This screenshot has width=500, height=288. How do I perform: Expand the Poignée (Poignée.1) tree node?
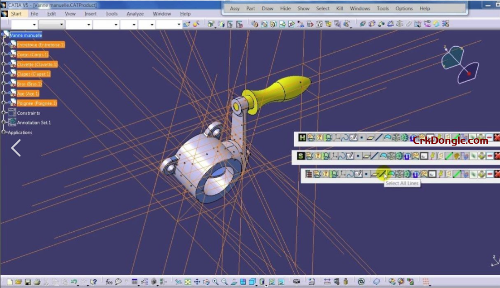pyautogui.click(x=4, y=103)
